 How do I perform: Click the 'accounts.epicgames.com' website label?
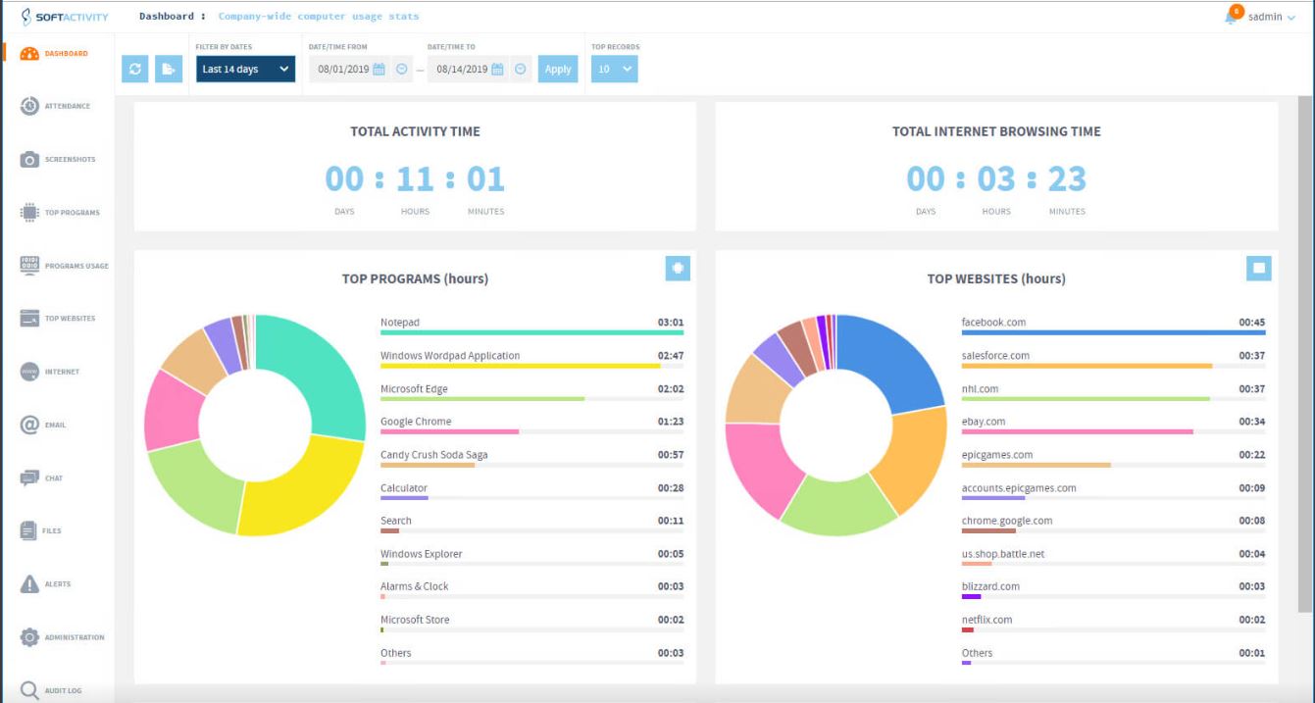click(x=1019, y=488)
